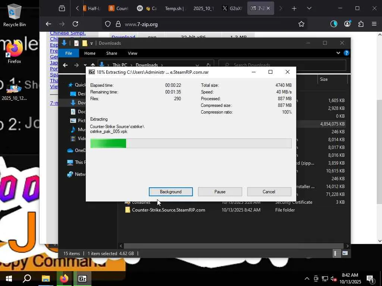Open the View ribbon tab
Screen dimensions: 382x286
point(132,53)
